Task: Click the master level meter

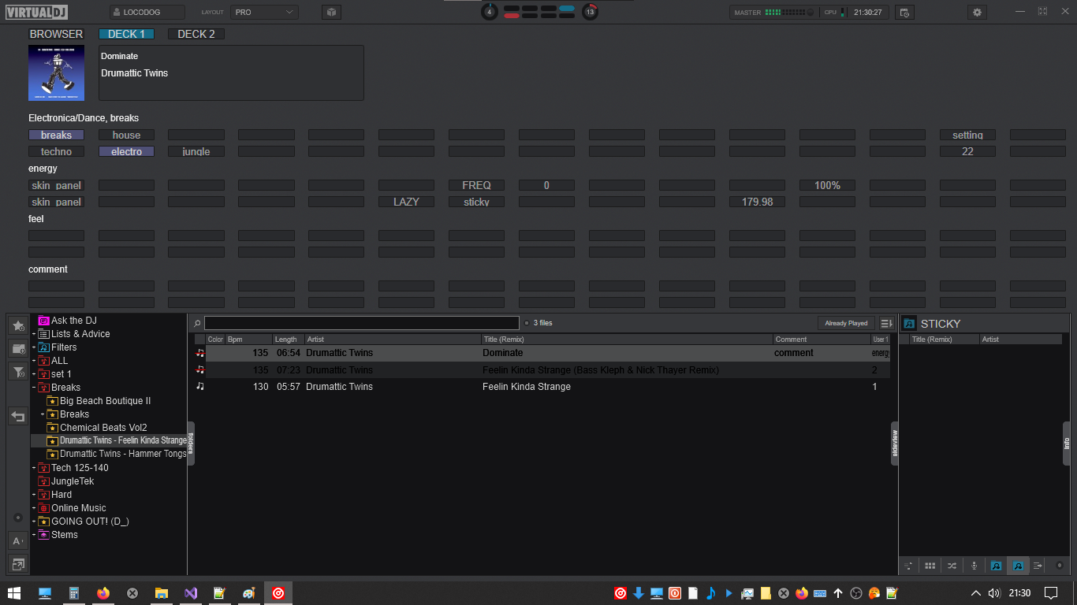Action: pyautogui.click(x=784, y=13)
